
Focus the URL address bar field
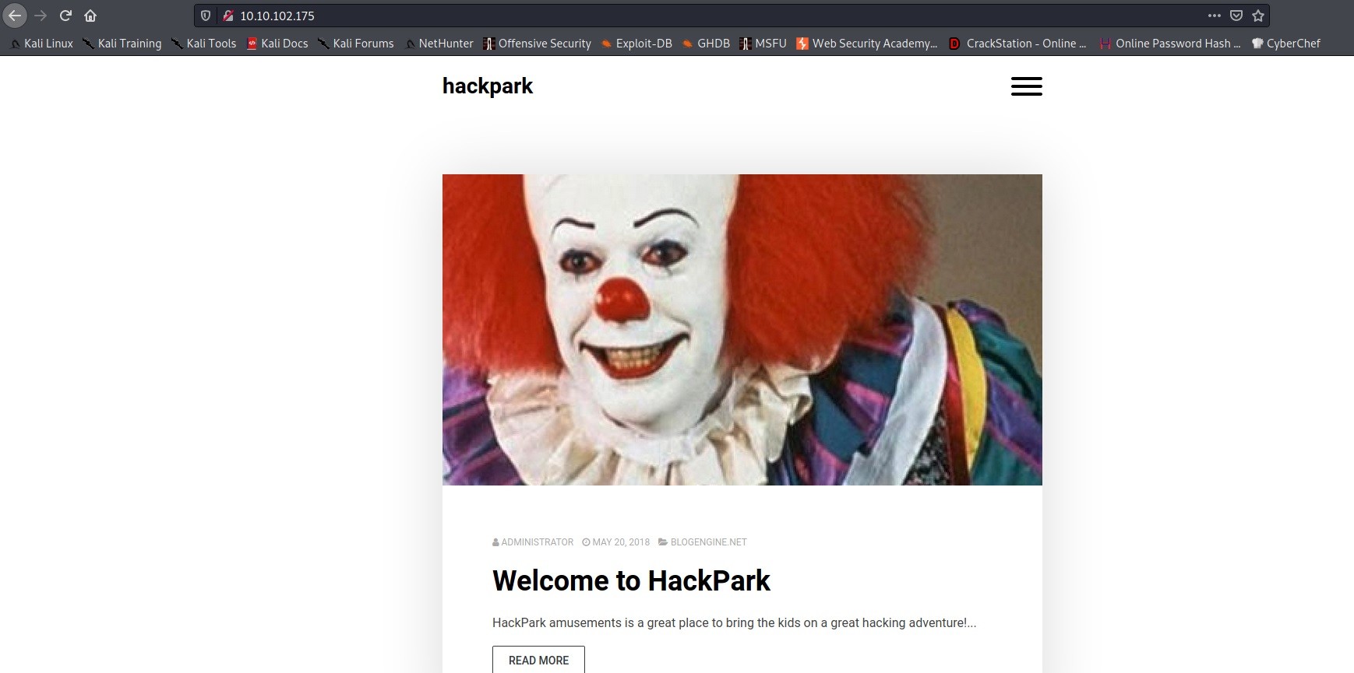[x=701, y=16]
